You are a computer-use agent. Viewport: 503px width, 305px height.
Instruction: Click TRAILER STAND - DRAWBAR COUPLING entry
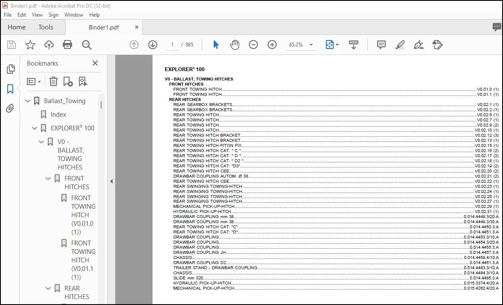pyautogui.click(x=336, y=268)
